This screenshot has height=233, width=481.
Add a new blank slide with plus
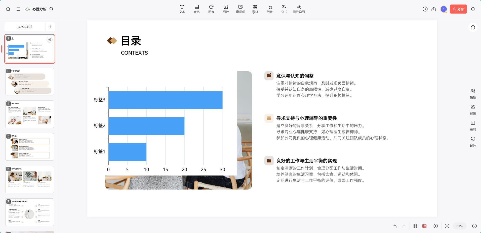[50, 27]
